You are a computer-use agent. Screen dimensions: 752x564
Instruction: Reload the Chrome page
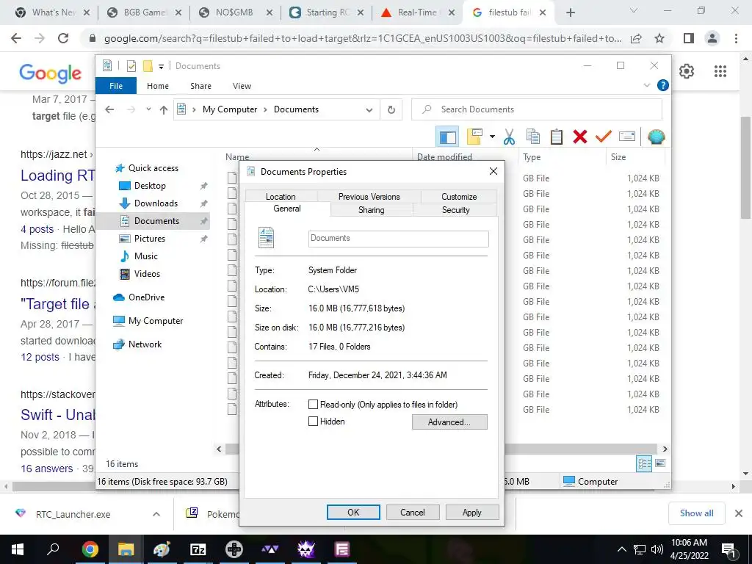[63, 38]
